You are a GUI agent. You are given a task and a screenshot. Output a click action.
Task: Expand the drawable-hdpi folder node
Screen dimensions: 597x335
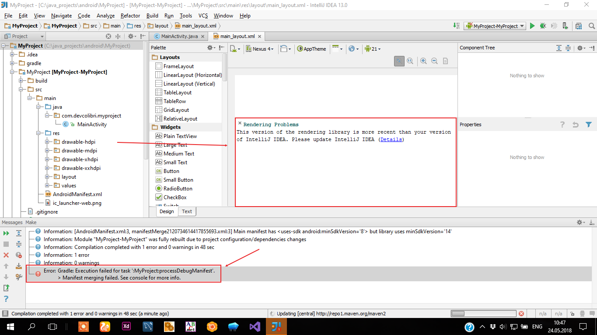47,142
